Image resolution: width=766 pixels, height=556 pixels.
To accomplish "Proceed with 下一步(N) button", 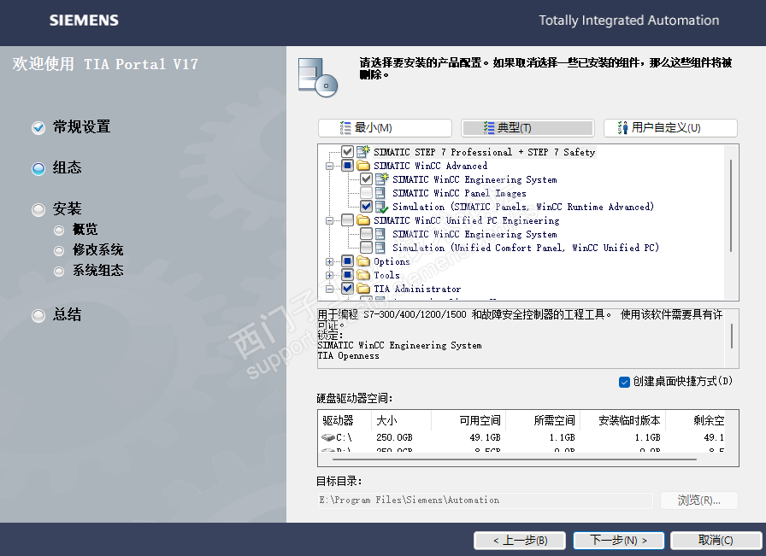I will coord(618,541).
